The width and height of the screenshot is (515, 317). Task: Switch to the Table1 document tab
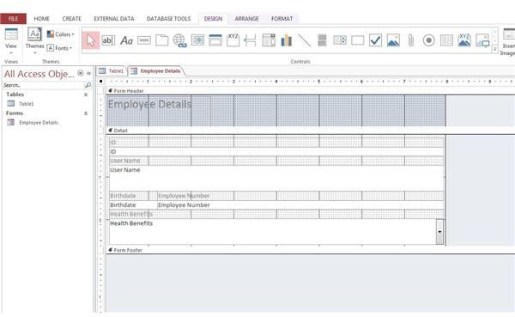pos(112,71)
